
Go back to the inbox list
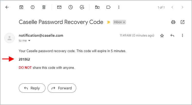pos(7,7)
